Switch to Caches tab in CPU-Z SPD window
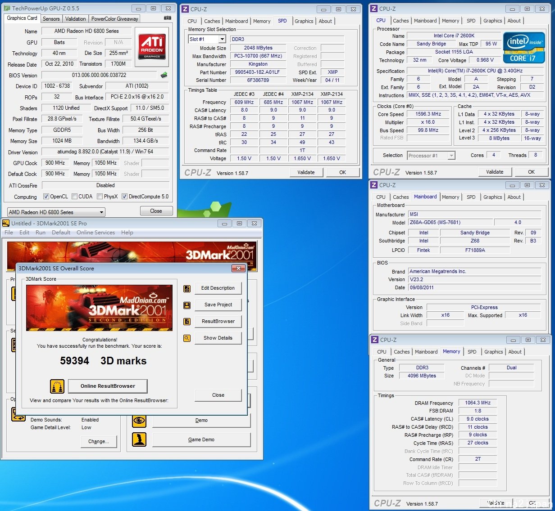The image size is (555, 511). 212,21
